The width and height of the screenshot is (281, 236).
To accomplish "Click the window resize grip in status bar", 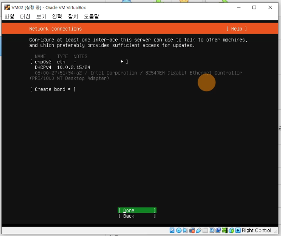I will pos(276,232).
